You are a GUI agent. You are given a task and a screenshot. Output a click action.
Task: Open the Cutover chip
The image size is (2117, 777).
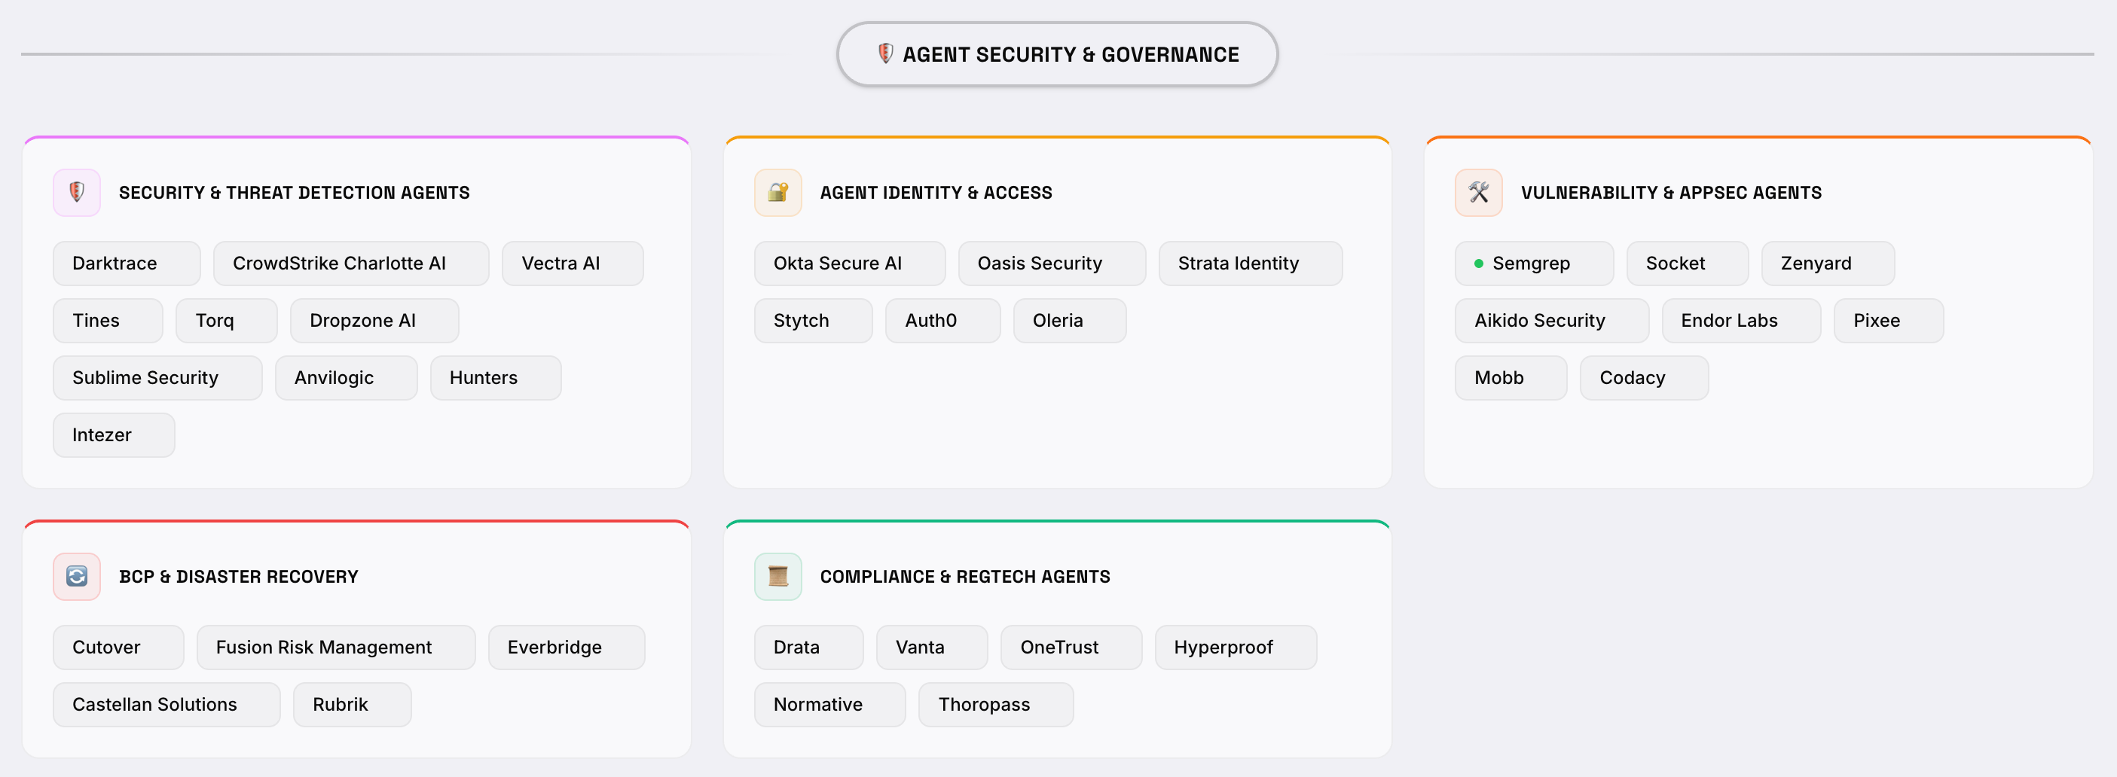(118, 648)
